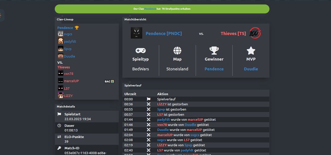Click the Match-ID value starting 053e067c
The width and height of the screenshot is (331, 155).
coord(86,153)
